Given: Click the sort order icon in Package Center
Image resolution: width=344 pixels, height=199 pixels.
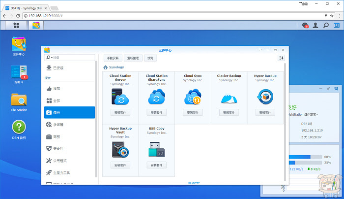Looking at the screenshot, I should point(281,58).
